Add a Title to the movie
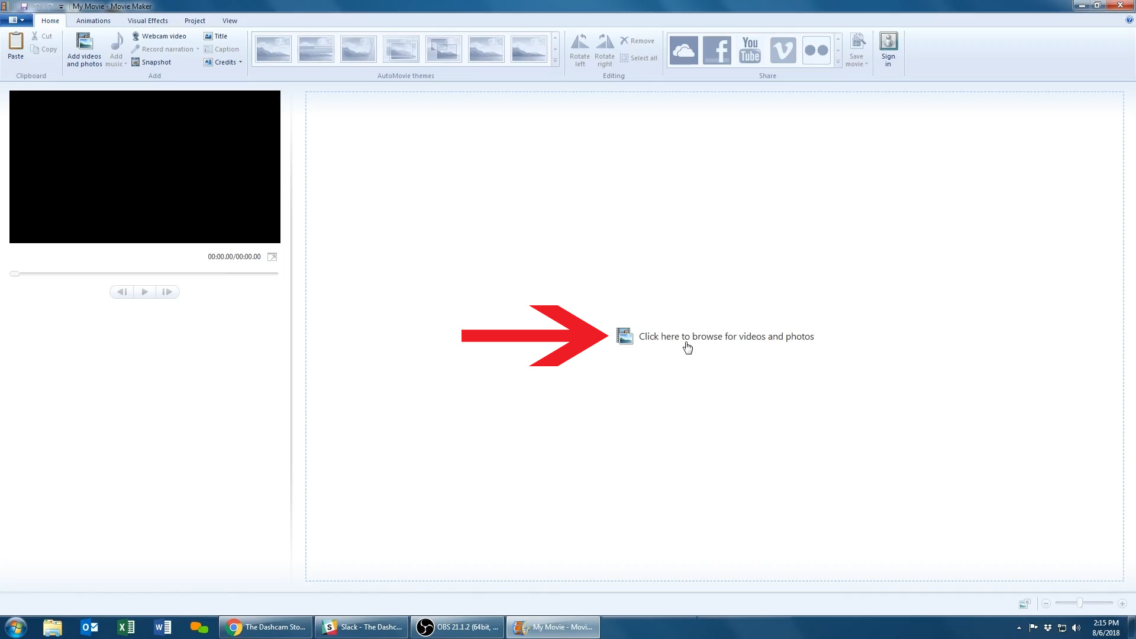This screenshot has height=639, width=1136. point(216,36)
